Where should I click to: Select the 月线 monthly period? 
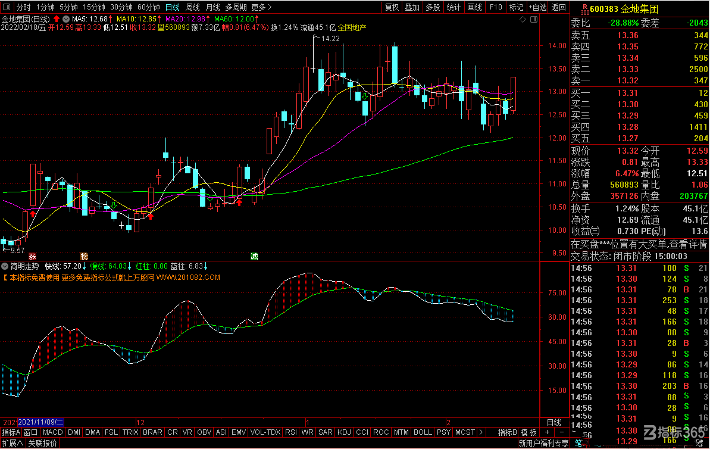(x=213, y=7)
